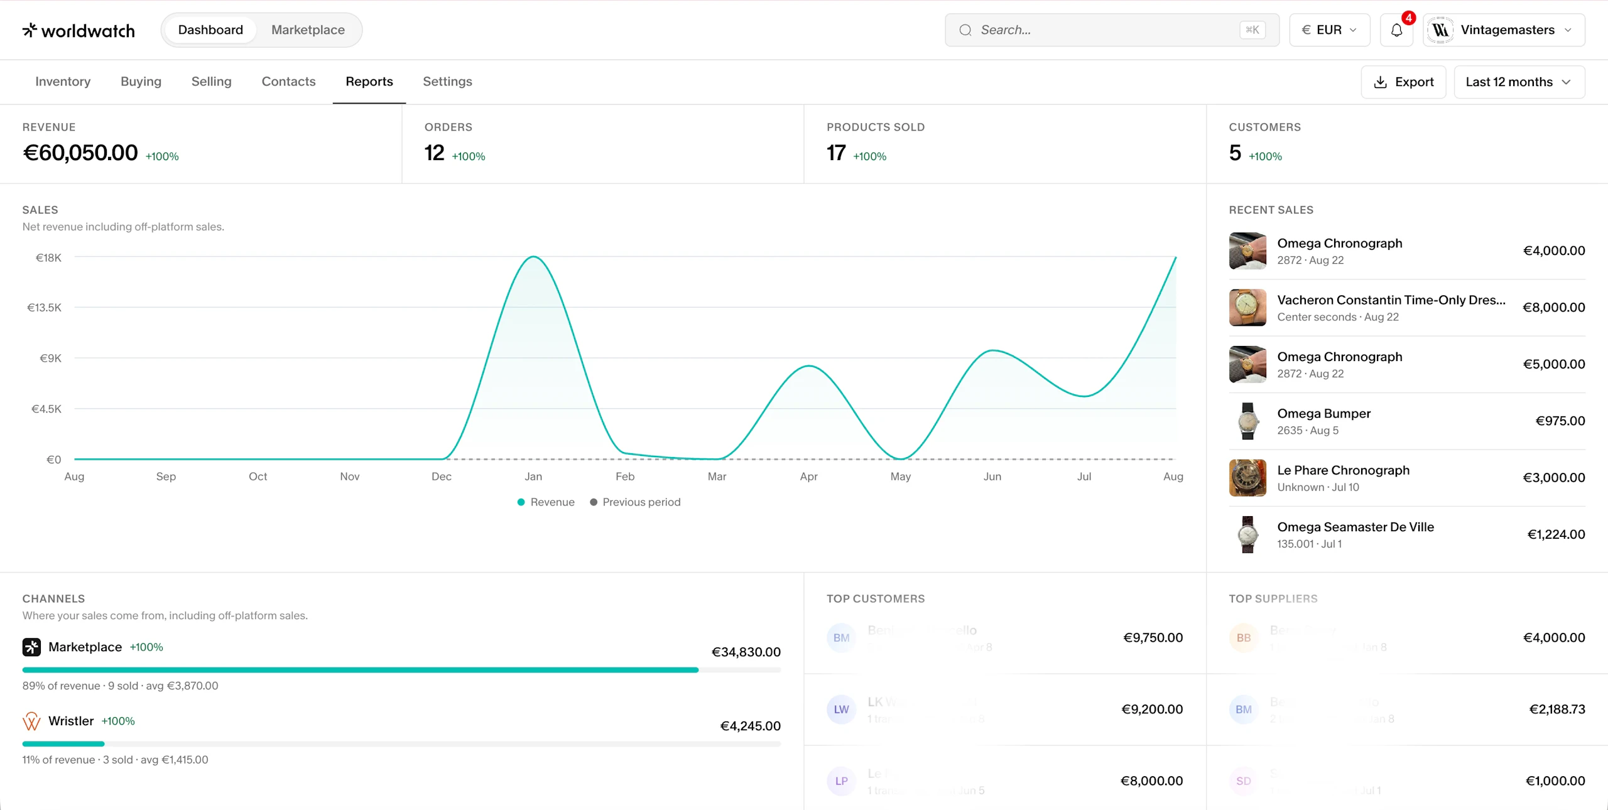Click the Export button

[x=1403, y=82]
